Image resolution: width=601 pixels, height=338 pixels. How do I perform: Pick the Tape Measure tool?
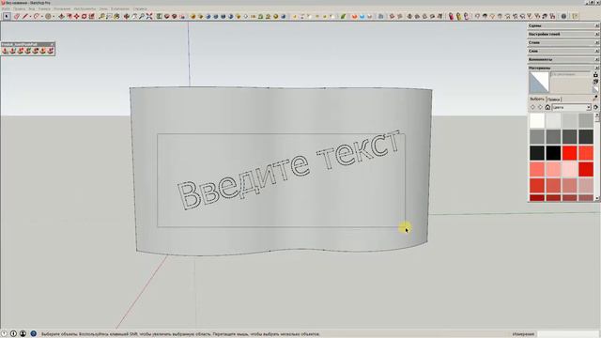coord(102,16)
